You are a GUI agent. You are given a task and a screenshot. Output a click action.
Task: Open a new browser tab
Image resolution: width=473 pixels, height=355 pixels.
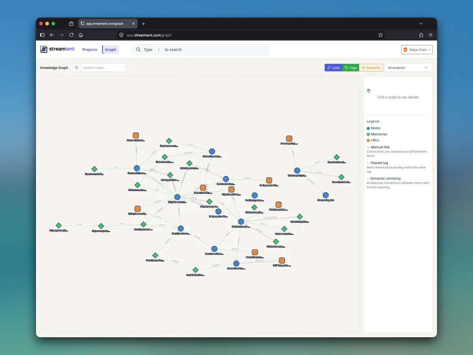(x=143, y=24)
